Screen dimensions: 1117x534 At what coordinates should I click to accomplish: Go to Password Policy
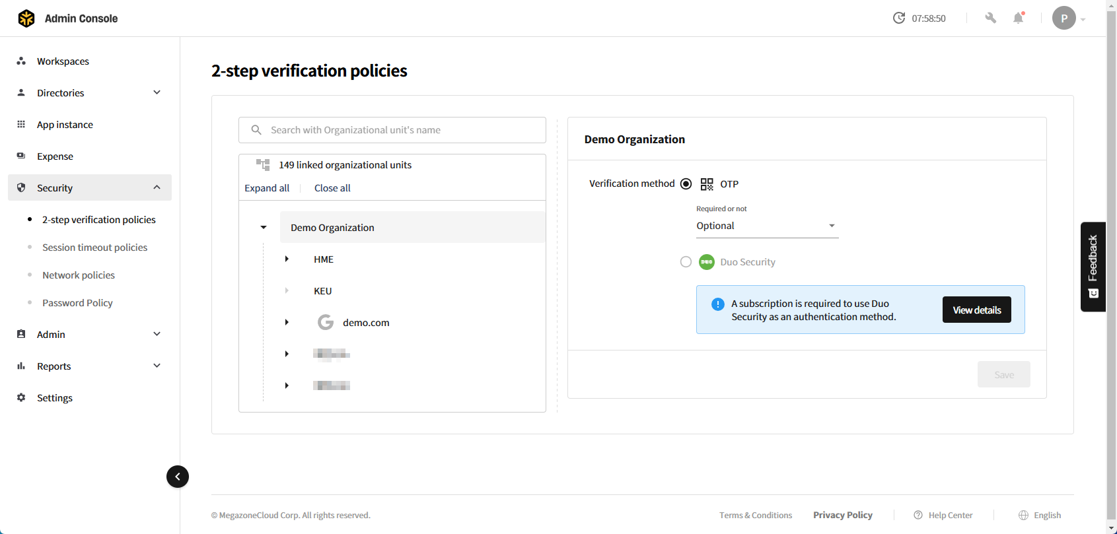click(77, 303)
